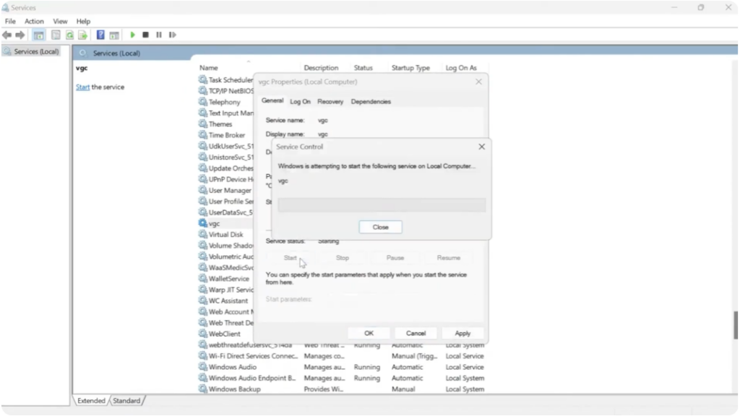The image size is (740, 416).
Task: Open the View menu
Action: click(x=60, y=21)
